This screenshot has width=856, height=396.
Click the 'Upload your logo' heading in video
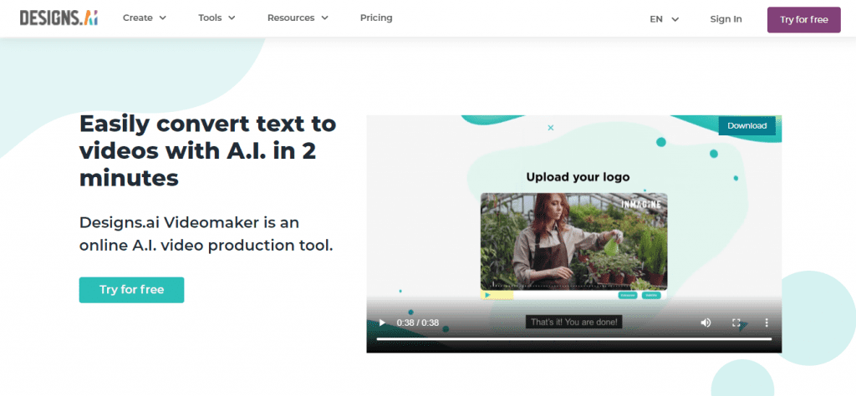[578, 177]
